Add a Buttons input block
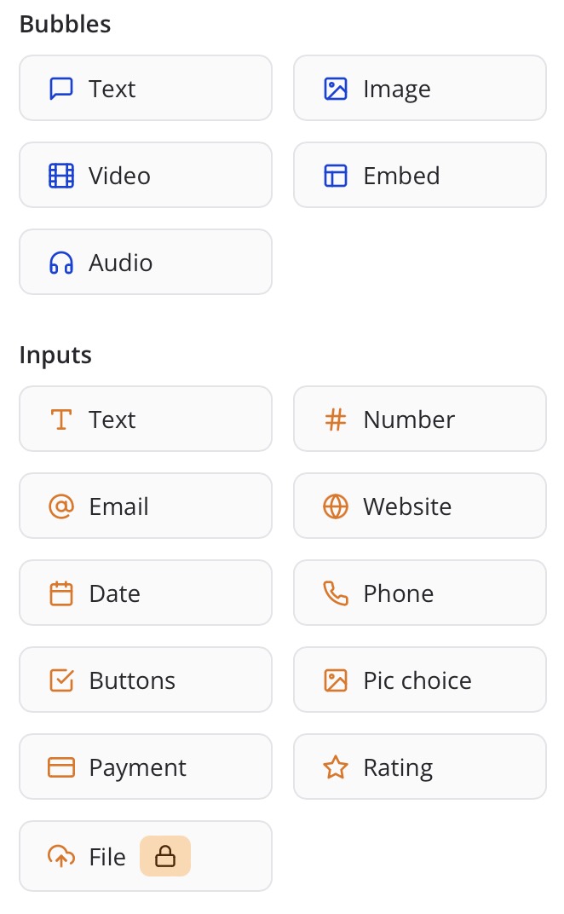The height and width of the screenshot is (914, 564). [145, 680]
